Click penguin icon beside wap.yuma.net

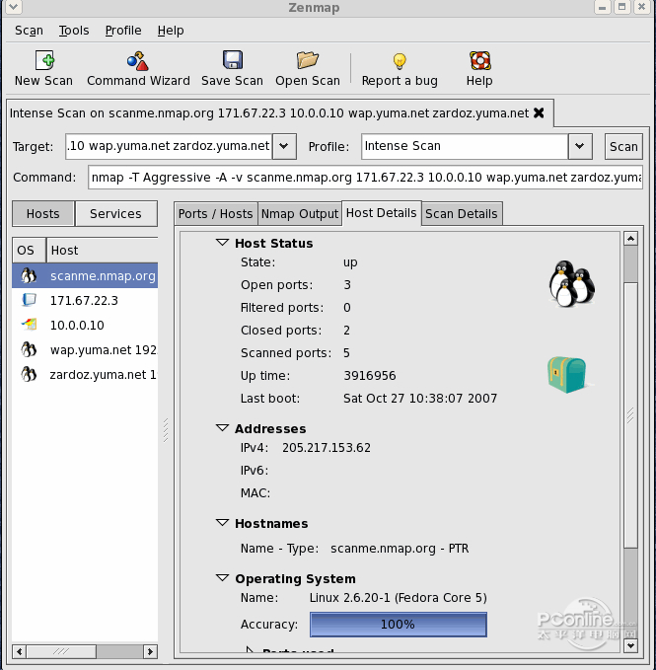click(x=29, y=349)
